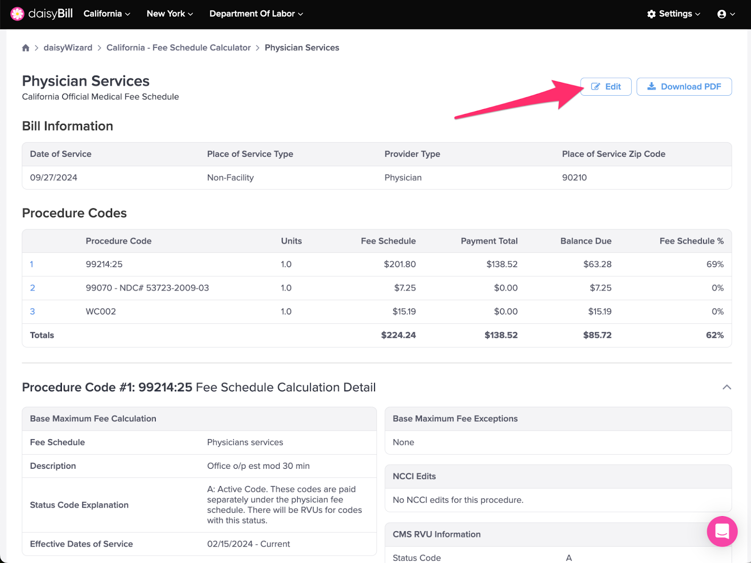
Task: Click the Edit button text
Action: pos(613,87)
